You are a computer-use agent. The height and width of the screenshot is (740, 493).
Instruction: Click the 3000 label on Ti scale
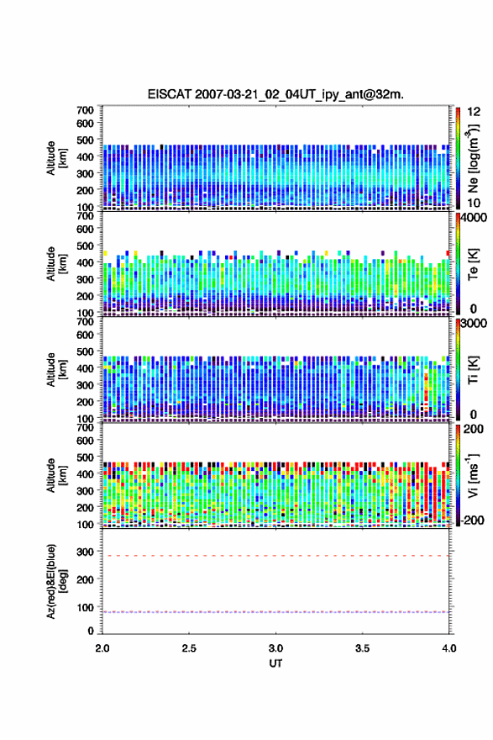(x=475, y=323)
